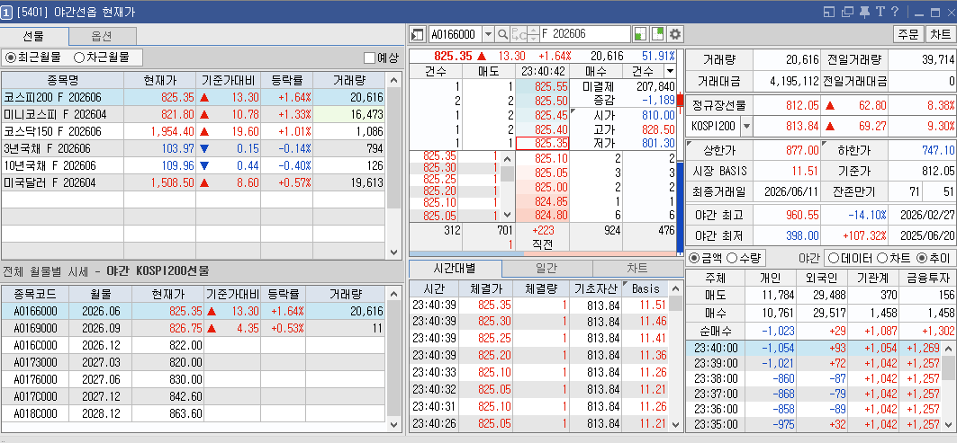Select 코스닥150 F 202606 row

194,131
